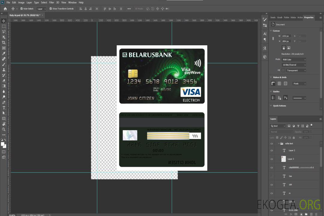Select the Pen tool
324x216 pixels.
pyautogui.click(x=4, y=102)
